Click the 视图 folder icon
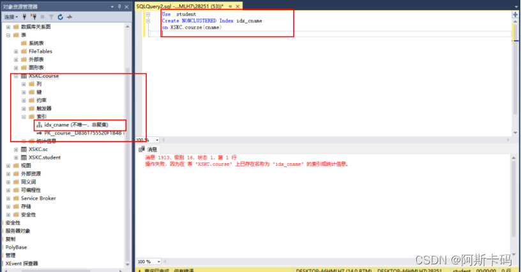This screenshot has width=521, height=272. [16, 166]
